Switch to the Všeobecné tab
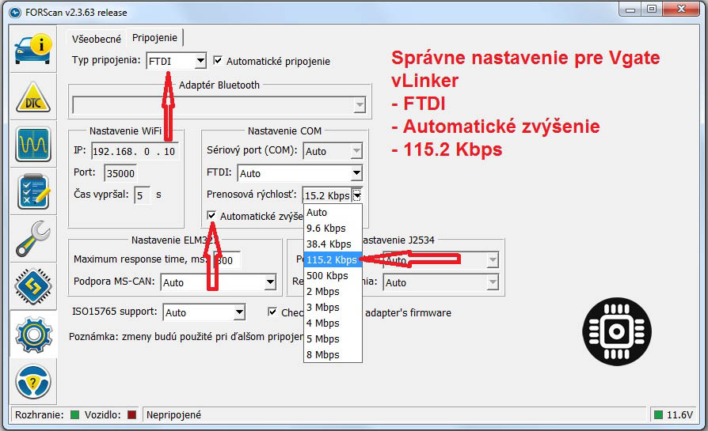708x431 pixels. coord(96,40)
